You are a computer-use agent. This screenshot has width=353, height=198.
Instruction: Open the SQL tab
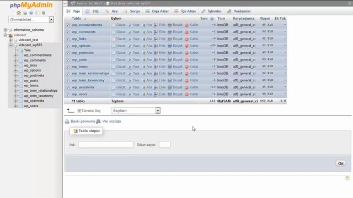tap(93, 11)
